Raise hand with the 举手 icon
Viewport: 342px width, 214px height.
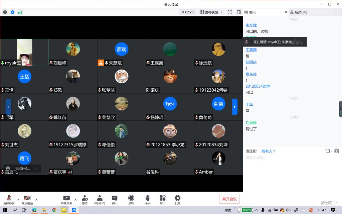147,199
